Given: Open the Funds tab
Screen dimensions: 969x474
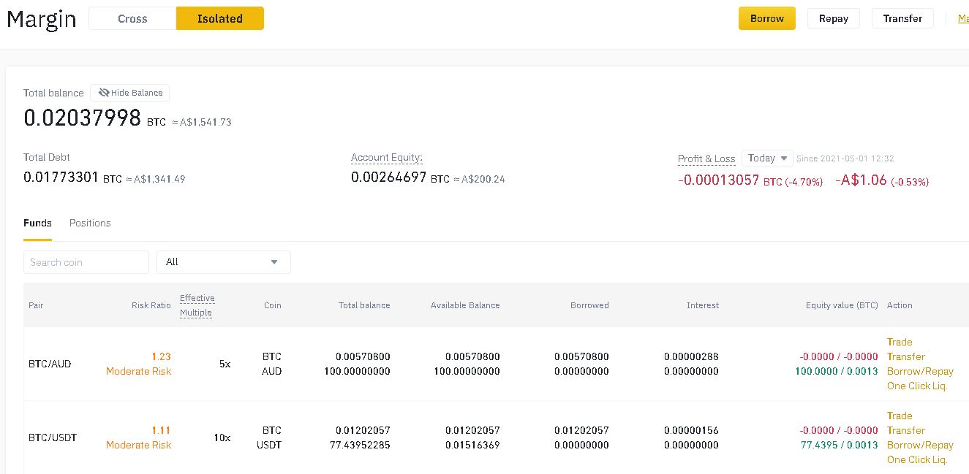Looking at the screenshot, I should 37,223.
